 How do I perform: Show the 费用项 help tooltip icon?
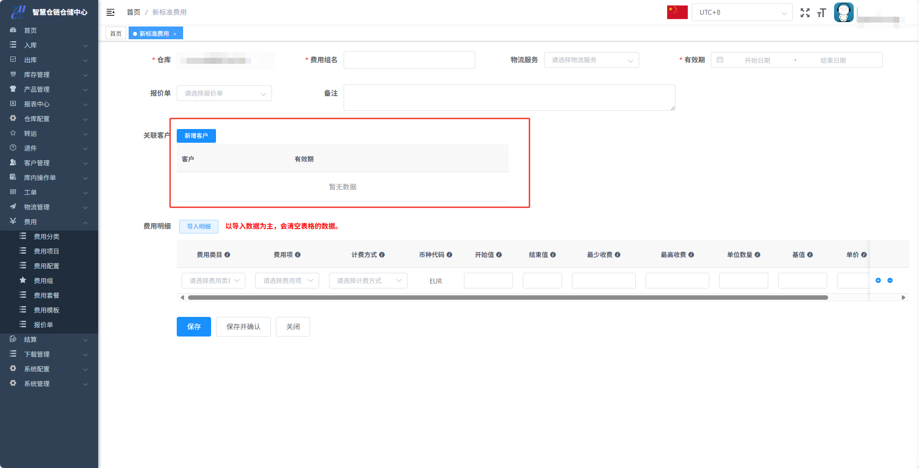pos(298,255)
